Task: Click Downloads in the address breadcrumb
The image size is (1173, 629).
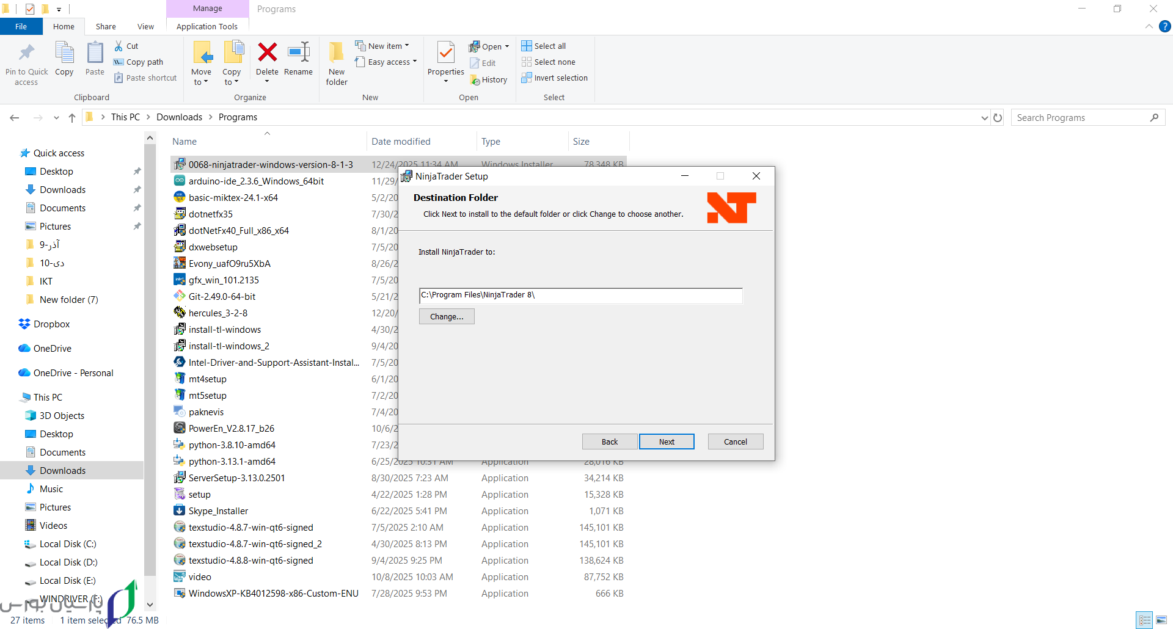Action: [x=179, y=117]
